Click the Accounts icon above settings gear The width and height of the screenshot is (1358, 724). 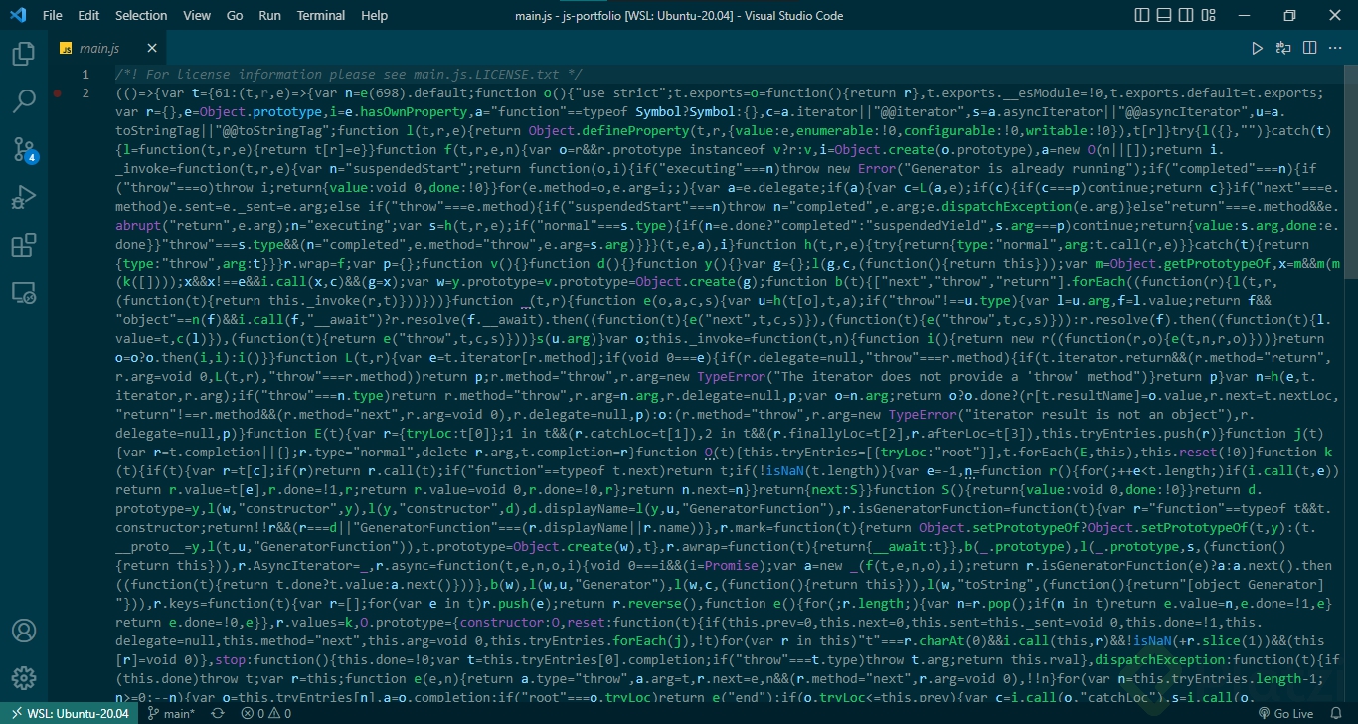23,631
